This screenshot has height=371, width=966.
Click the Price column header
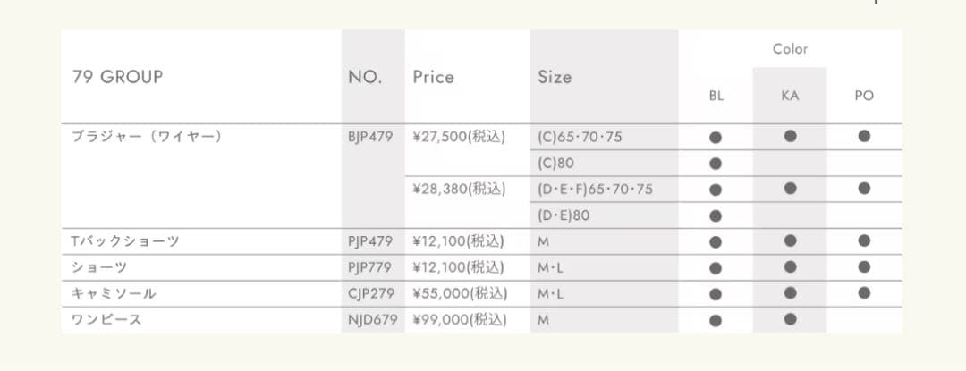point(433,77)
